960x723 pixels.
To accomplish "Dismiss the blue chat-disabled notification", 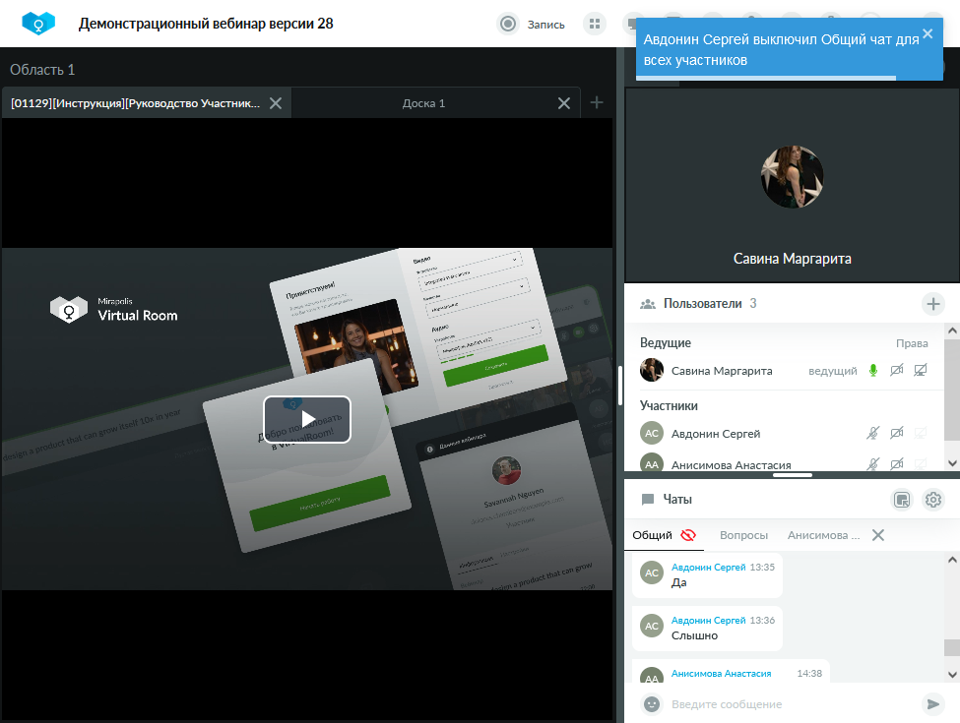I will tap(928, 34).
